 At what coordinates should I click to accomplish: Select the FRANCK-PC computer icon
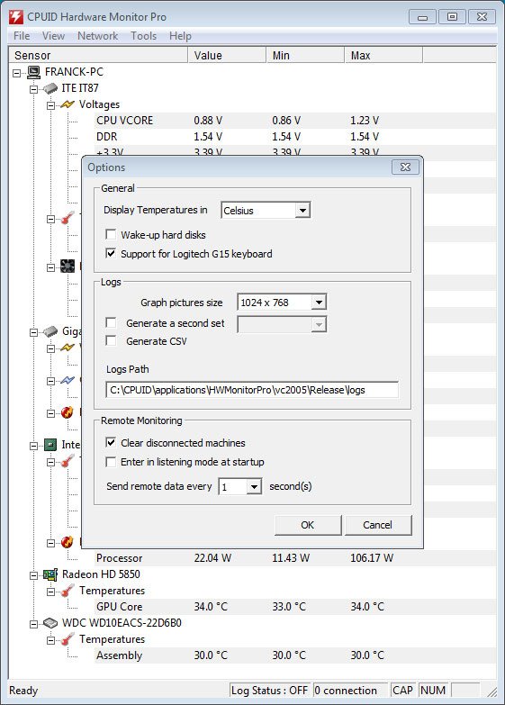pyautogui.click(x=33, y=72)
